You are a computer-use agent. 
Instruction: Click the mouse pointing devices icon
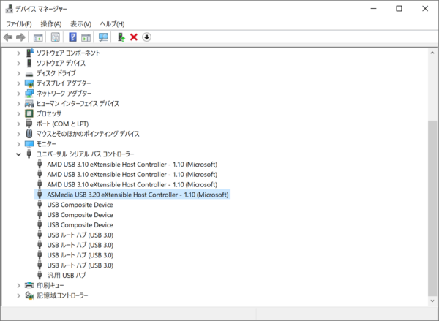tap(29, 134)
